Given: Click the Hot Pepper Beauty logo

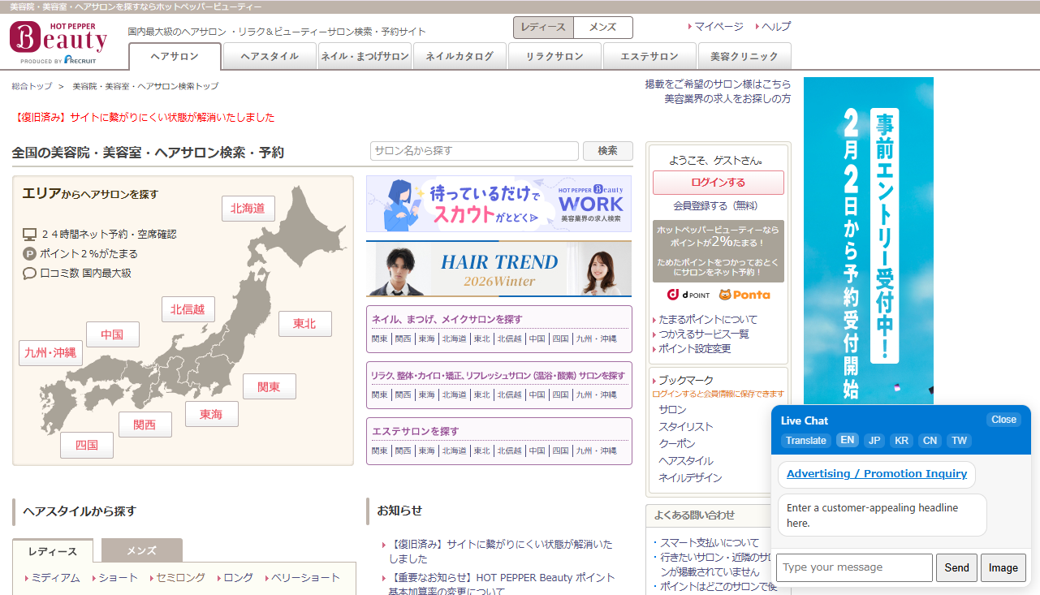Looking at the screenshot, I should coord(58,42).
